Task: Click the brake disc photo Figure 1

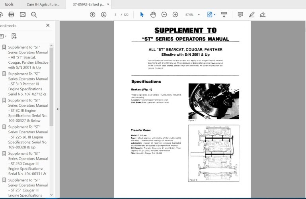Action: coord(214,101)
